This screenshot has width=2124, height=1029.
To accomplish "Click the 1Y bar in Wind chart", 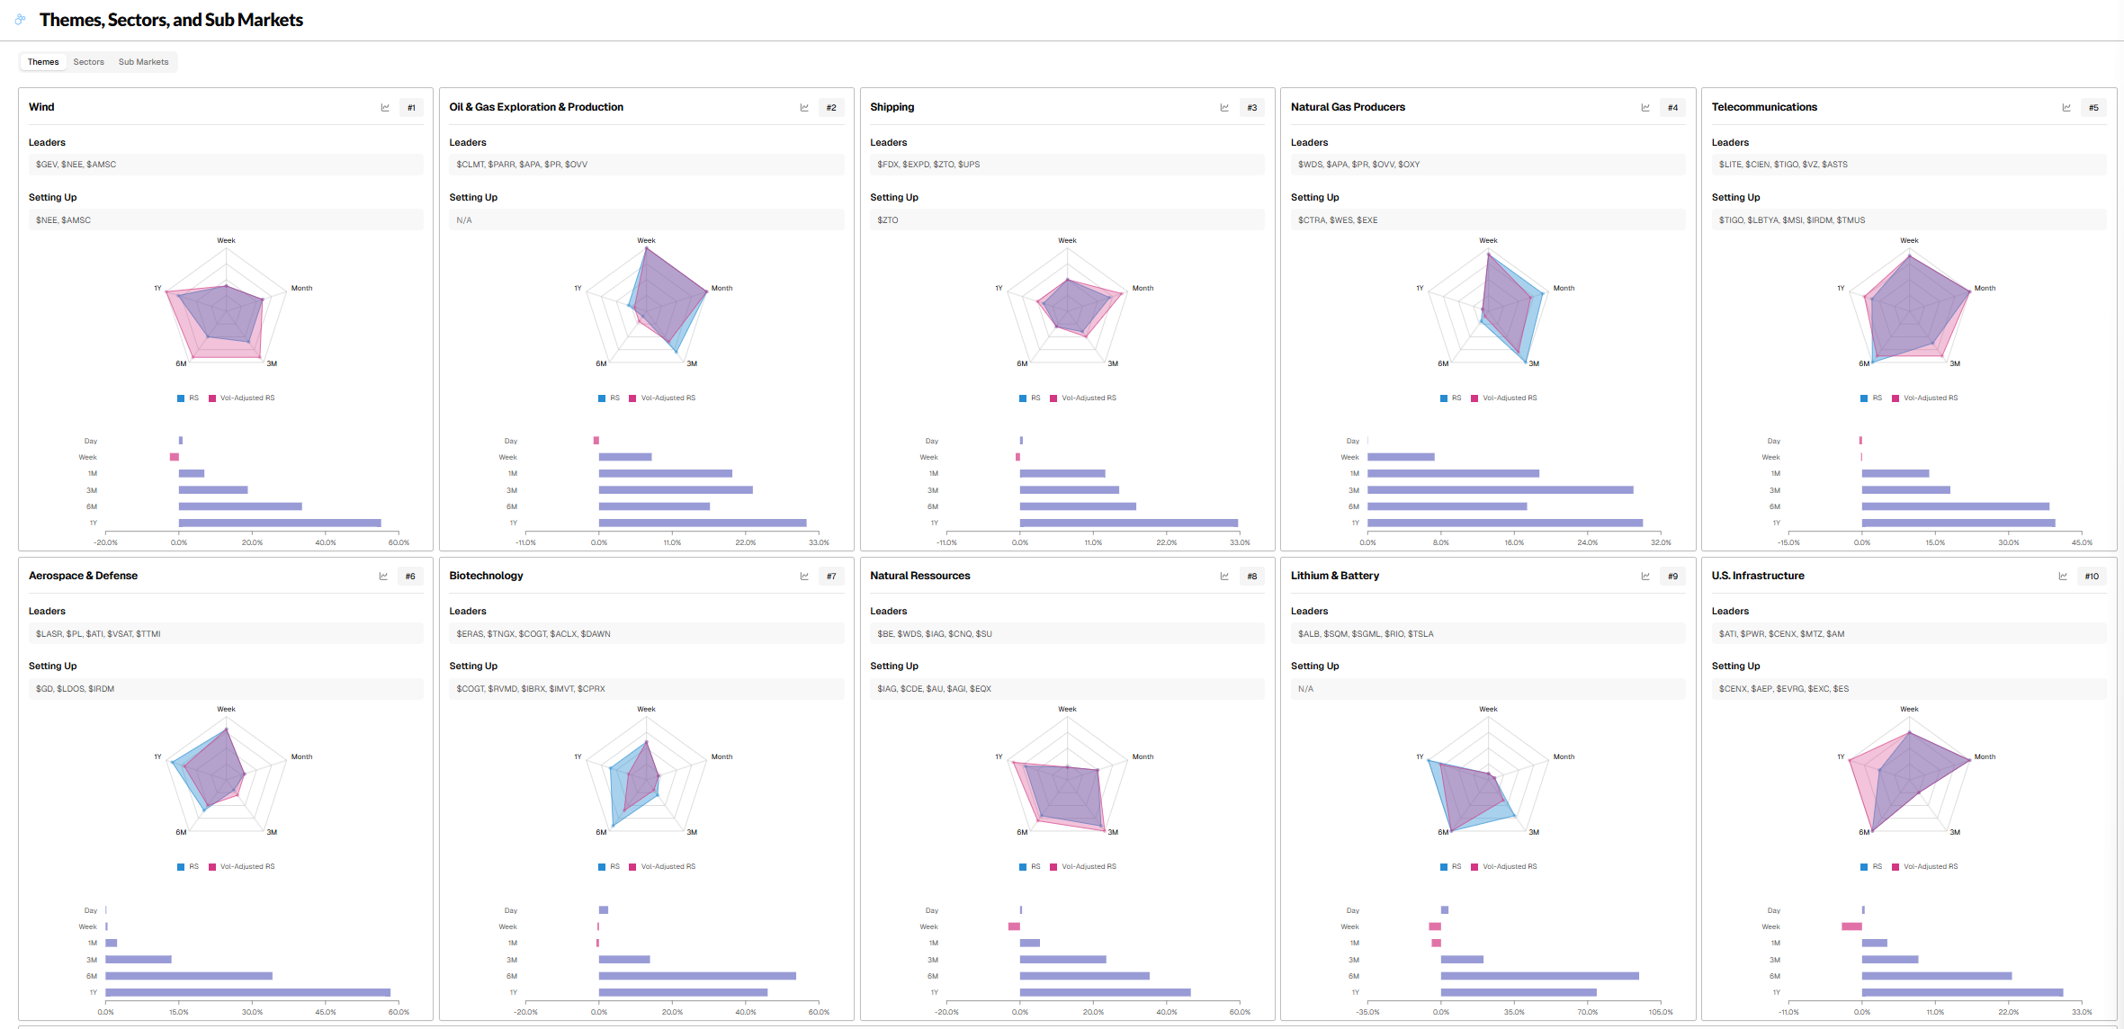I will point(279,523).
